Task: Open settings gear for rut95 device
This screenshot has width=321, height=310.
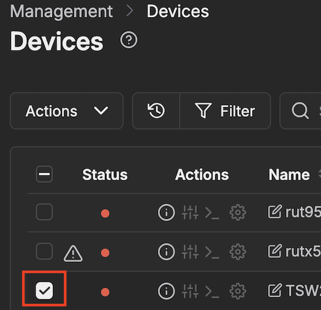Action: (x=238, y=212)
